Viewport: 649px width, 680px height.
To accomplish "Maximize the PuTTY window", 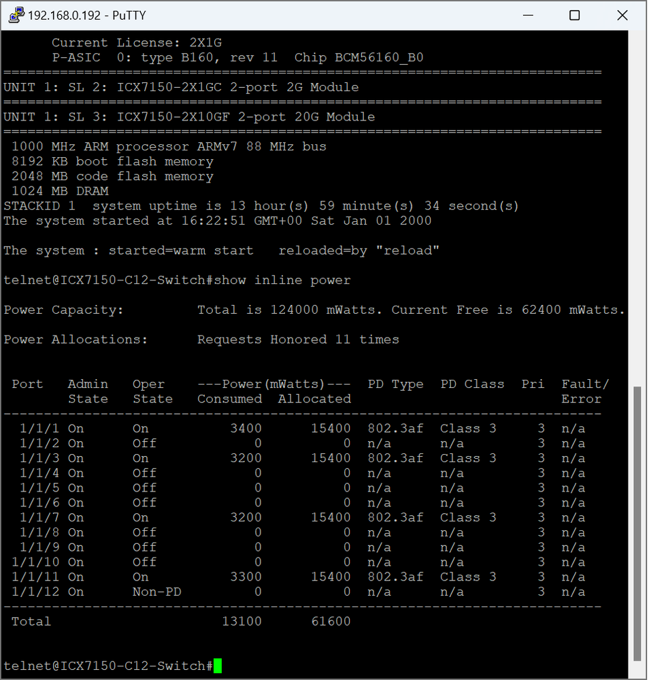I will point(574,15).
